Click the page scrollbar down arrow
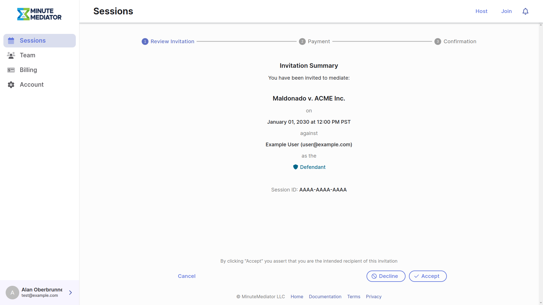The height and width of the screenshot is (305, 543). click(x=541, y=303)
